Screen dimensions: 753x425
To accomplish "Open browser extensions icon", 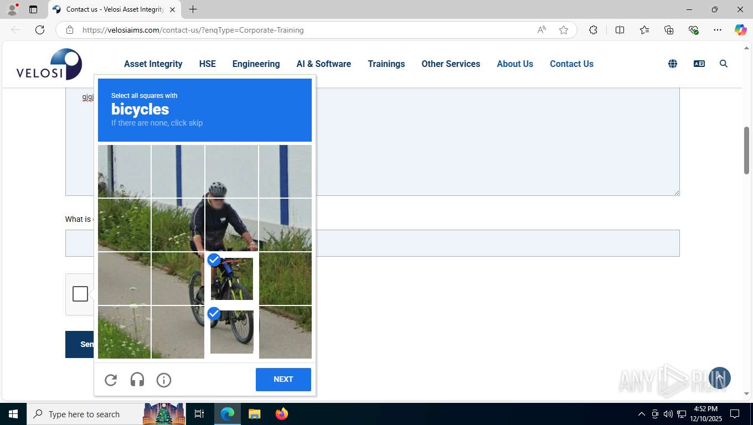I will tap(593, 30).
